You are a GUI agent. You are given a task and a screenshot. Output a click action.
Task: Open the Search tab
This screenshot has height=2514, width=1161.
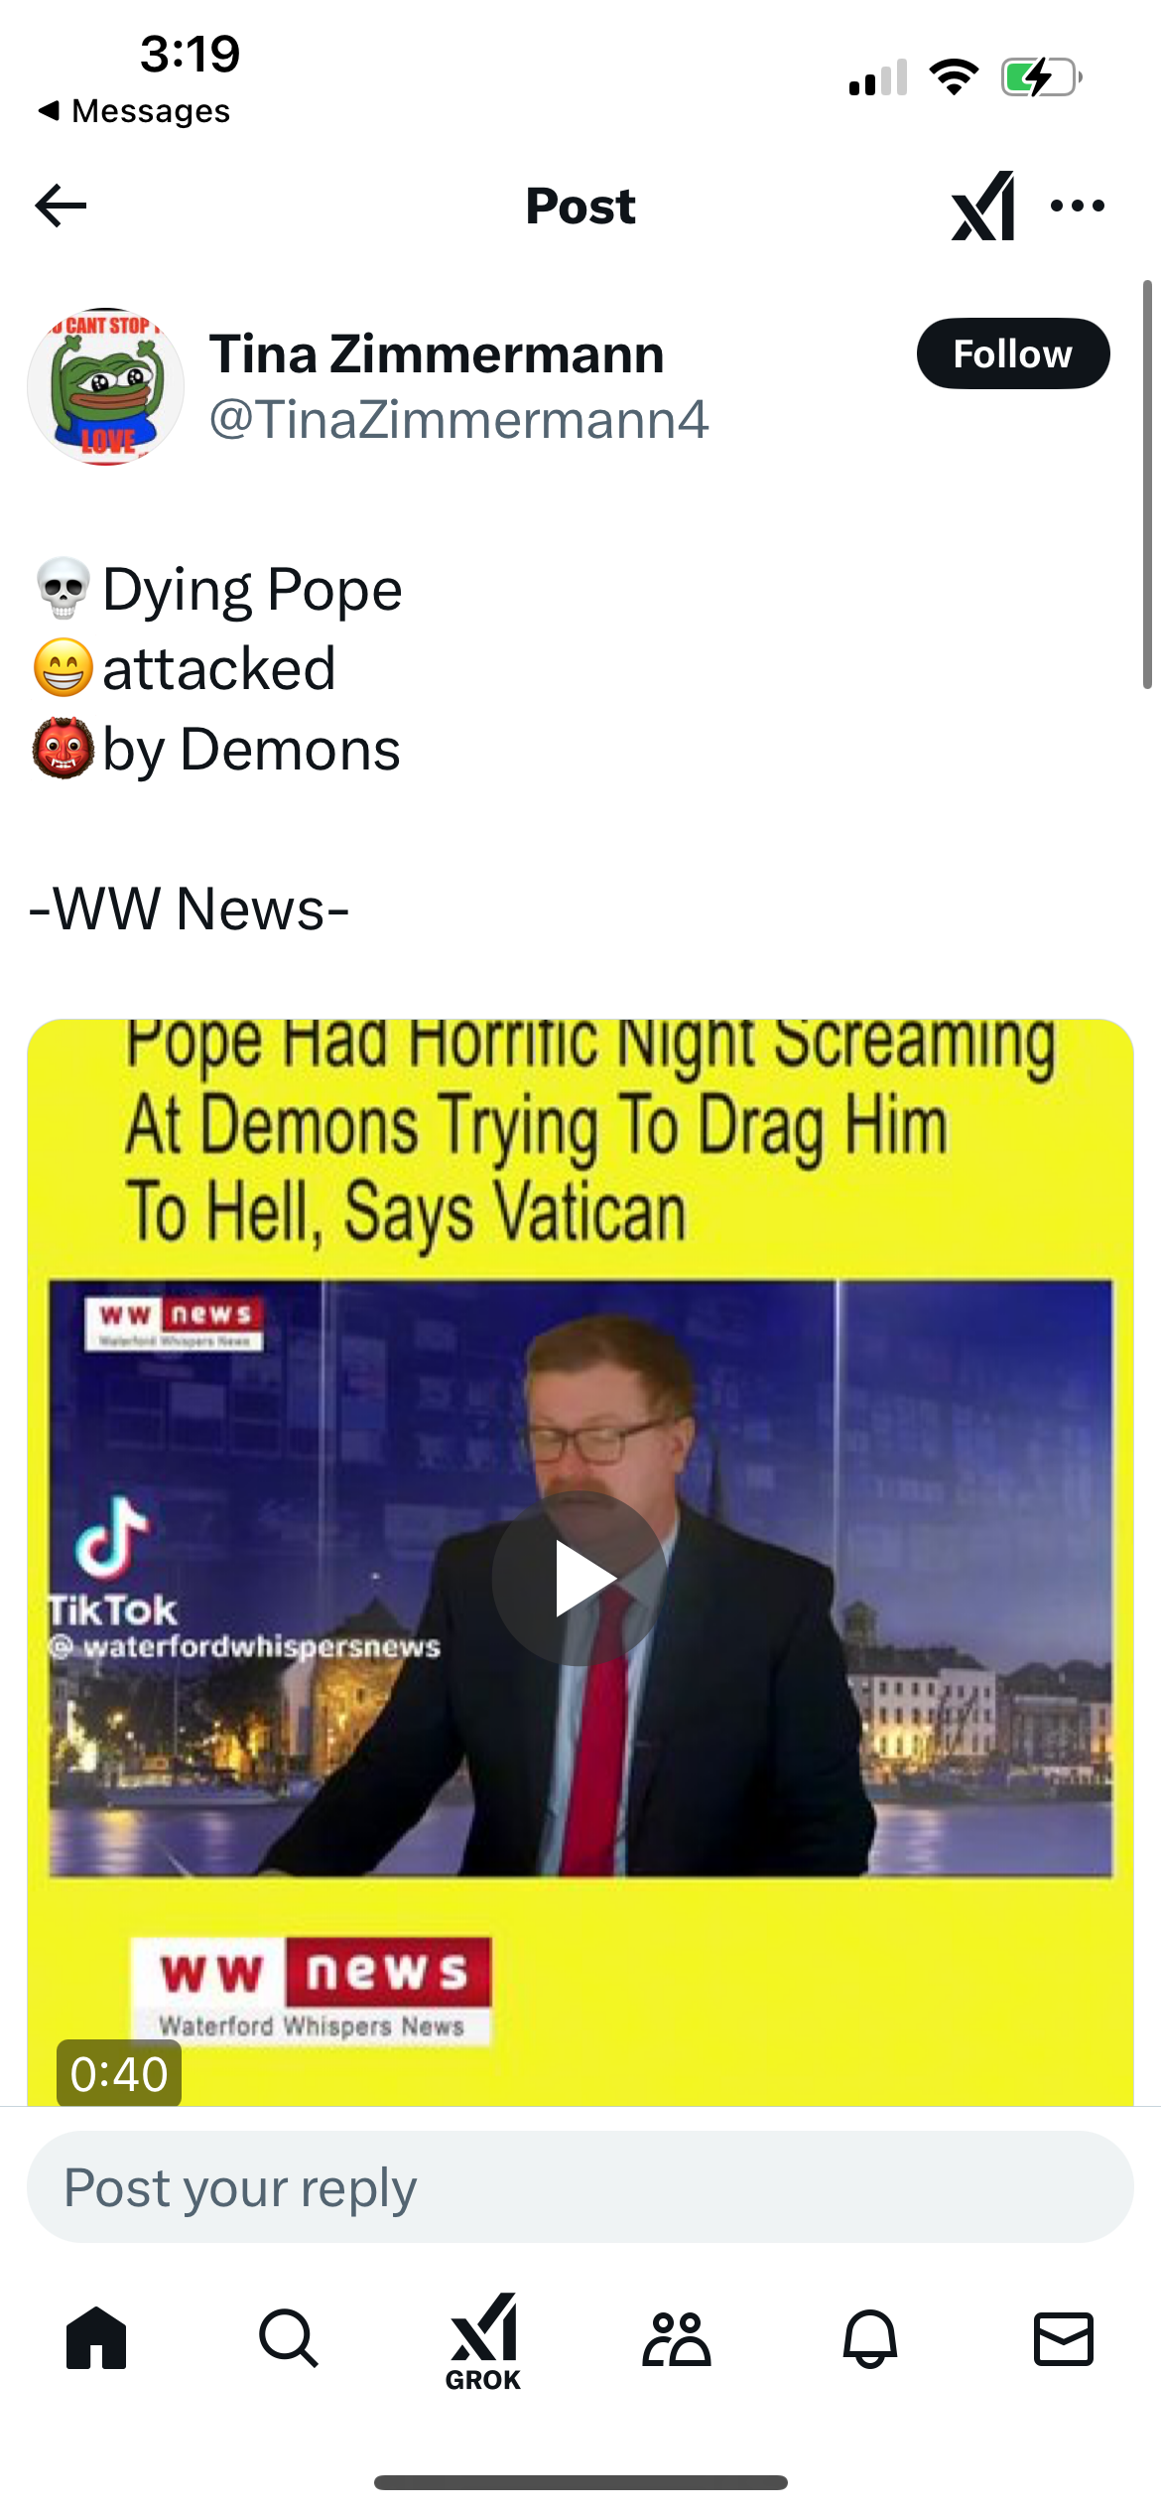tap(289, 2338)
